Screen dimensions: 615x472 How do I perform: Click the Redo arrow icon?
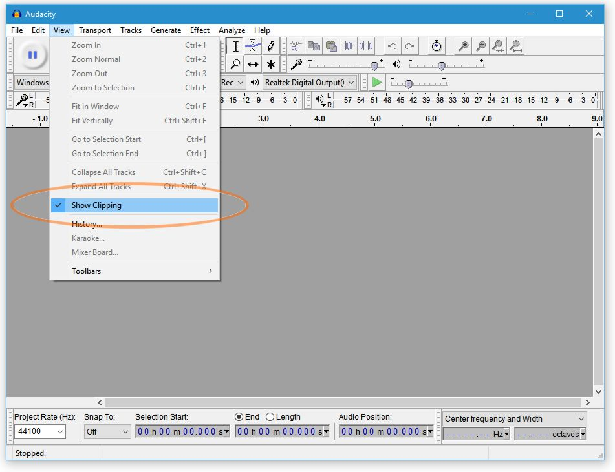pyautogui.click(x=409, y=46)
